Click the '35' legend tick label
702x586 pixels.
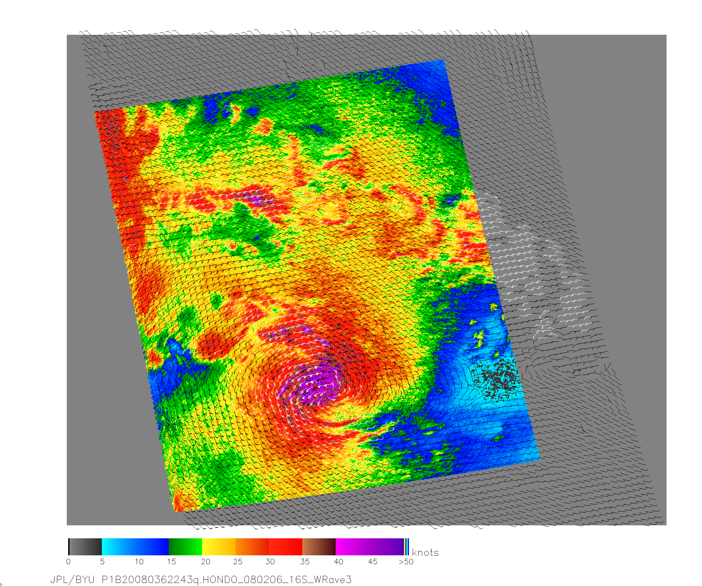(x=305, y=562)
